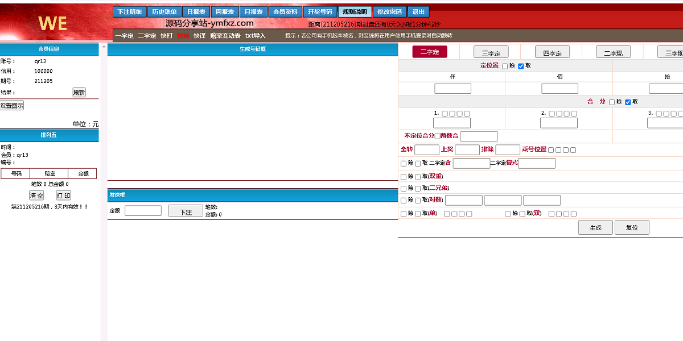View the 日报表 daily report
Viewport: 683px width, 341px height.
[x=195, y=11]
